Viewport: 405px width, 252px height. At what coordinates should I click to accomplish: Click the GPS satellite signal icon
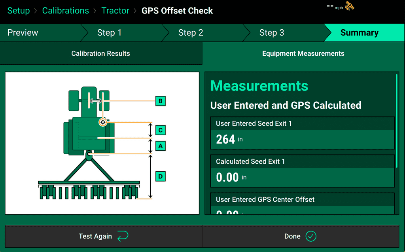tap(350, 6)
